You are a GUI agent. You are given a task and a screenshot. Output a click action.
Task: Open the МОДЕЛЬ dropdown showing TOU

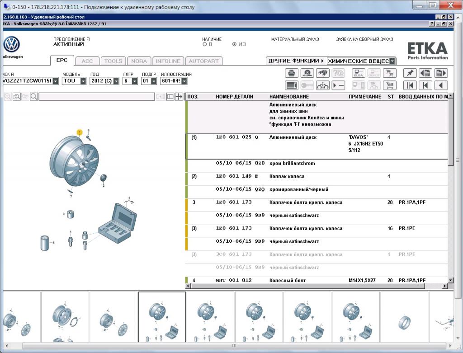pos(83,81)
